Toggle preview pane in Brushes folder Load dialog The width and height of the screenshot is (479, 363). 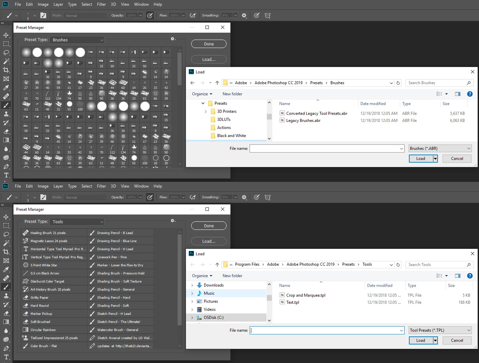click(457, 94)
